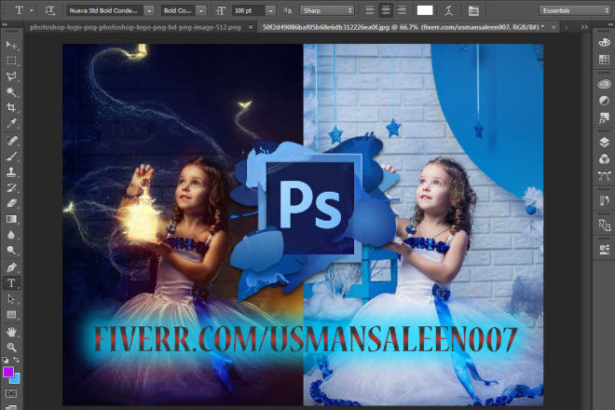Open the white text color swatch

tap(425, 10)
